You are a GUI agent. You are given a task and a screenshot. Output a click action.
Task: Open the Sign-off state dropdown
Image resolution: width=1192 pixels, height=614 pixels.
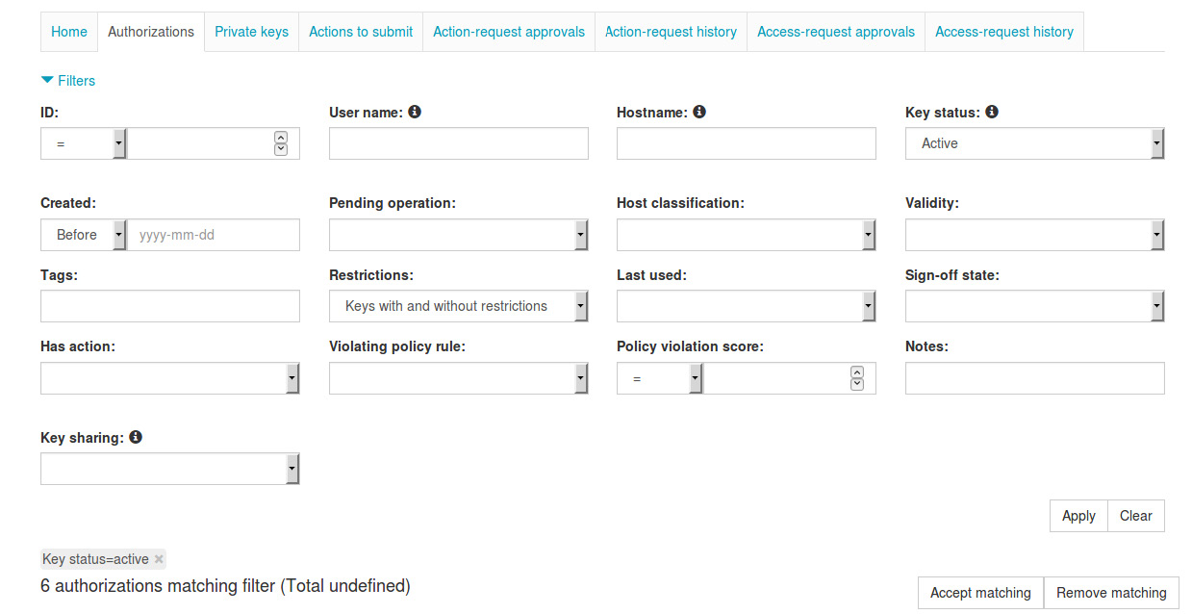coord(1035,306)
